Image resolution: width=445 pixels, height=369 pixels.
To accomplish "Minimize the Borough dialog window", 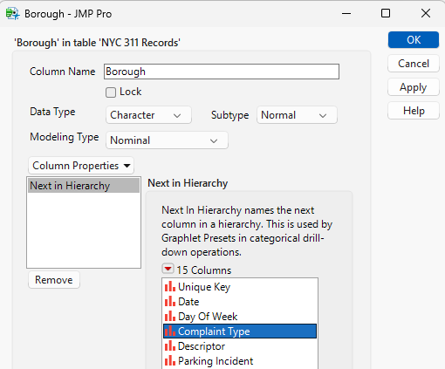I will pos(346,13).
